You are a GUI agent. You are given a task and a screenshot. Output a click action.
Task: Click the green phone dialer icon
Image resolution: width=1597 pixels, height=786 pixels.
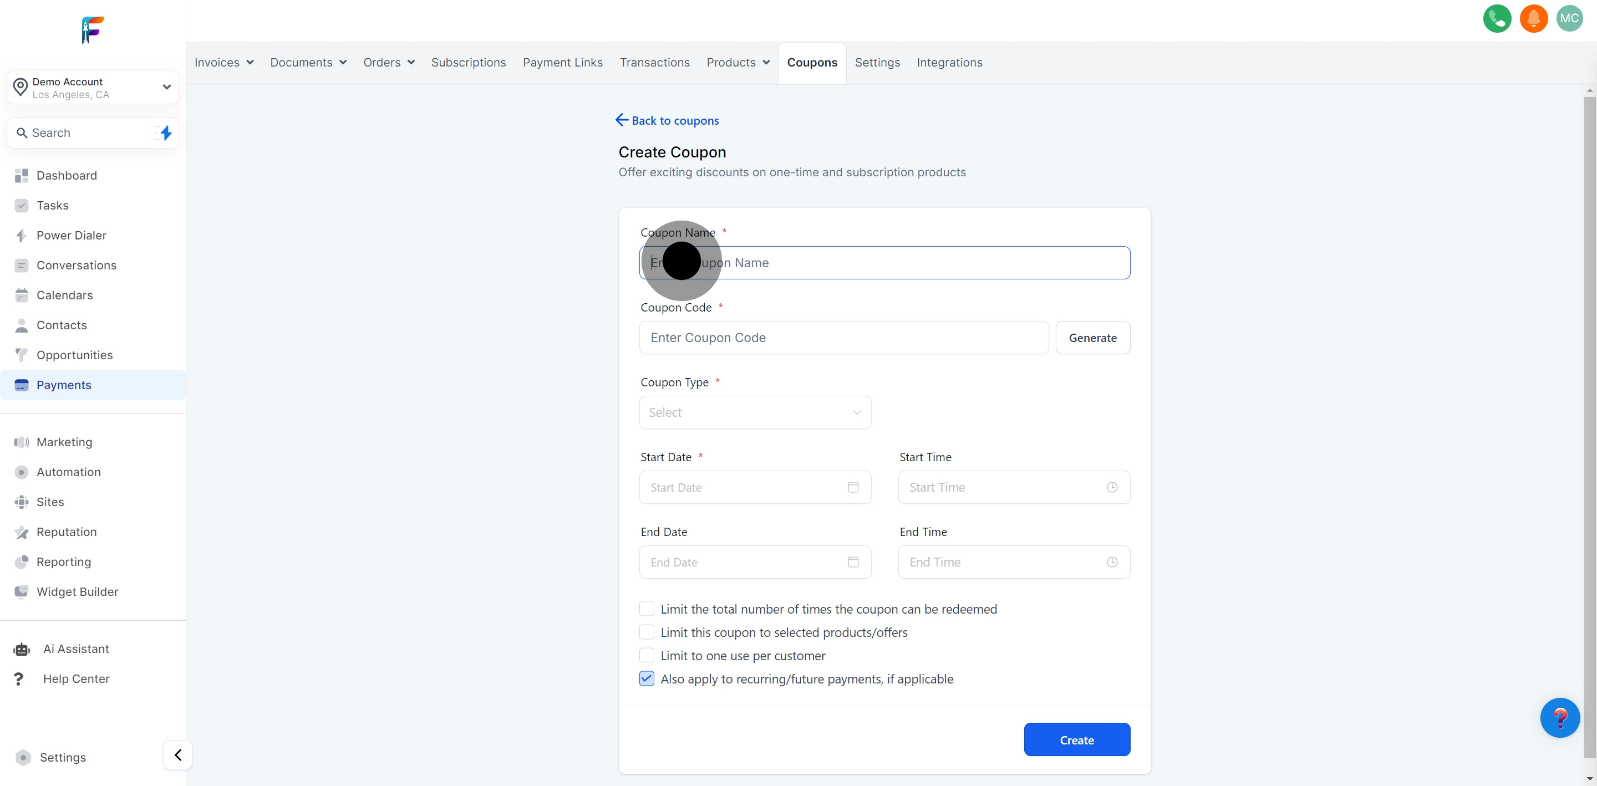[x=1497, y=19]
